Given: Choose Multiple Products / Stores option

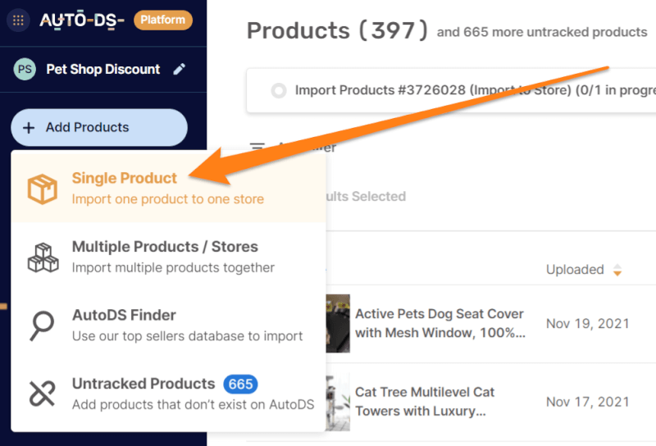Looking at the screenshot, I should coord(165,247).
